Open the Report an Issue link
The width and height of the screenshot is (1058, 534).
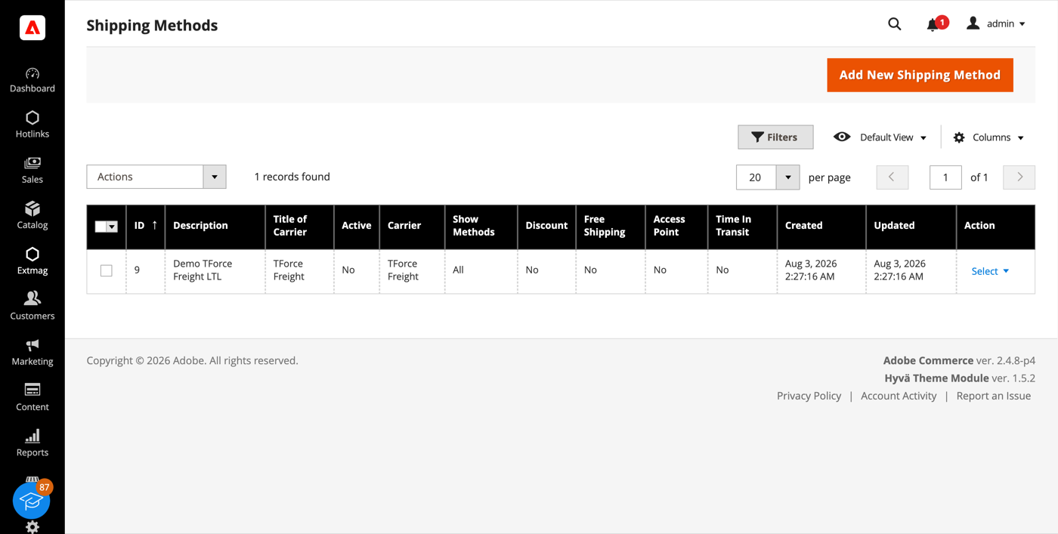[994, 396]
